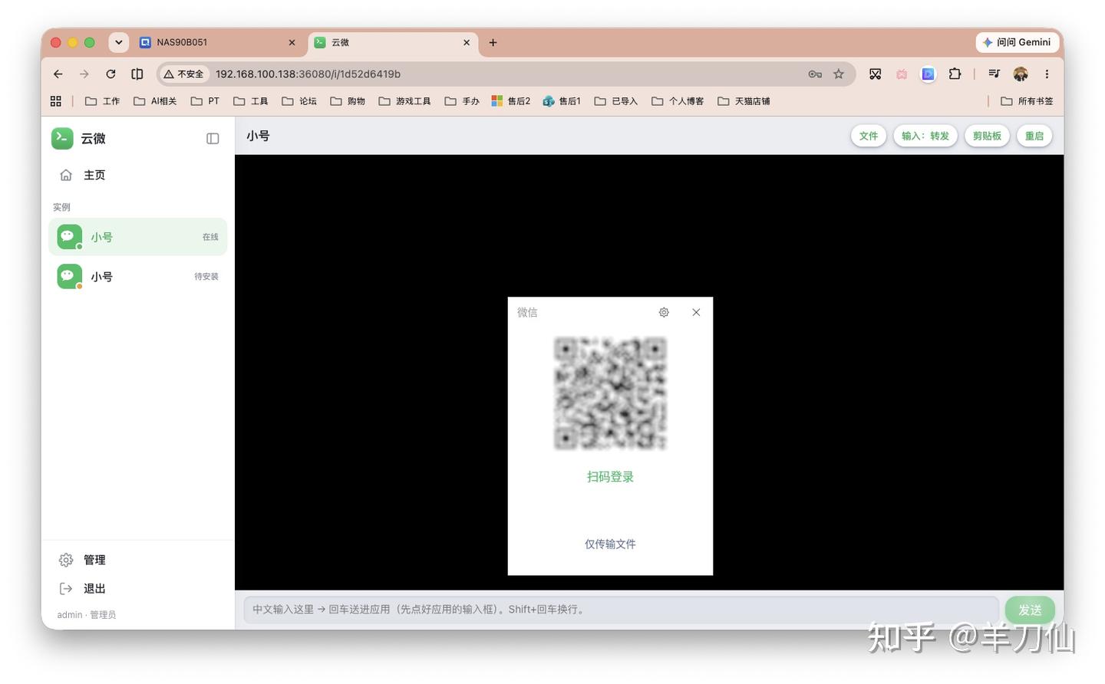Click the 问问 Gemini button

pos(1017,43)
